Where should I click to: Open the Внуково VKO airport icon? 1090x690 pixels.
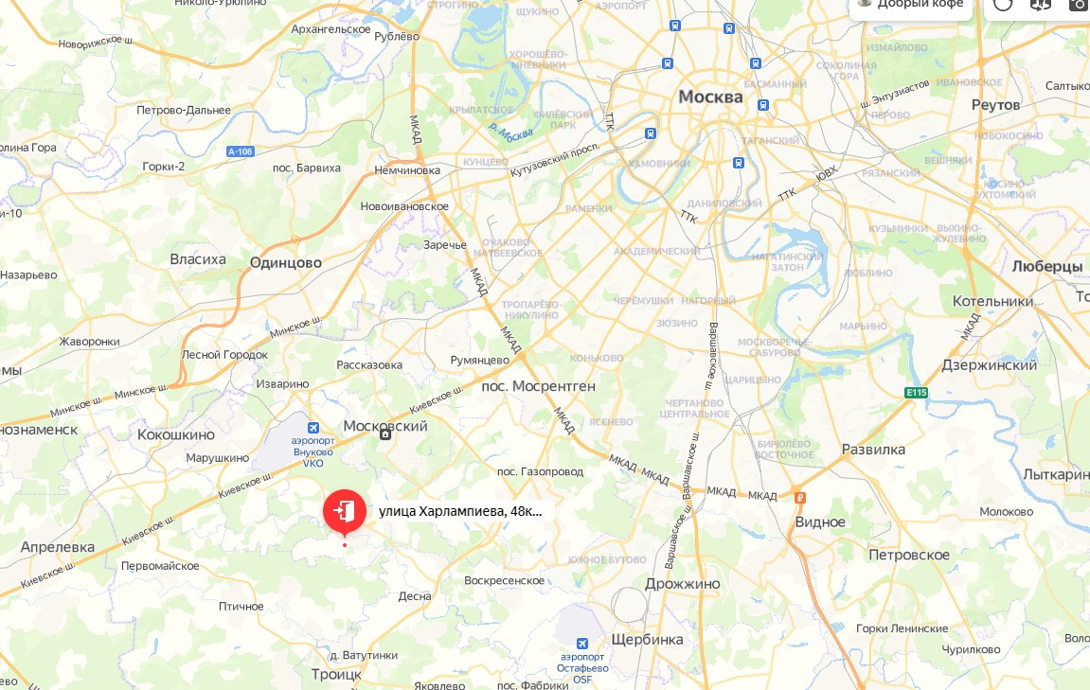[313, 427]
